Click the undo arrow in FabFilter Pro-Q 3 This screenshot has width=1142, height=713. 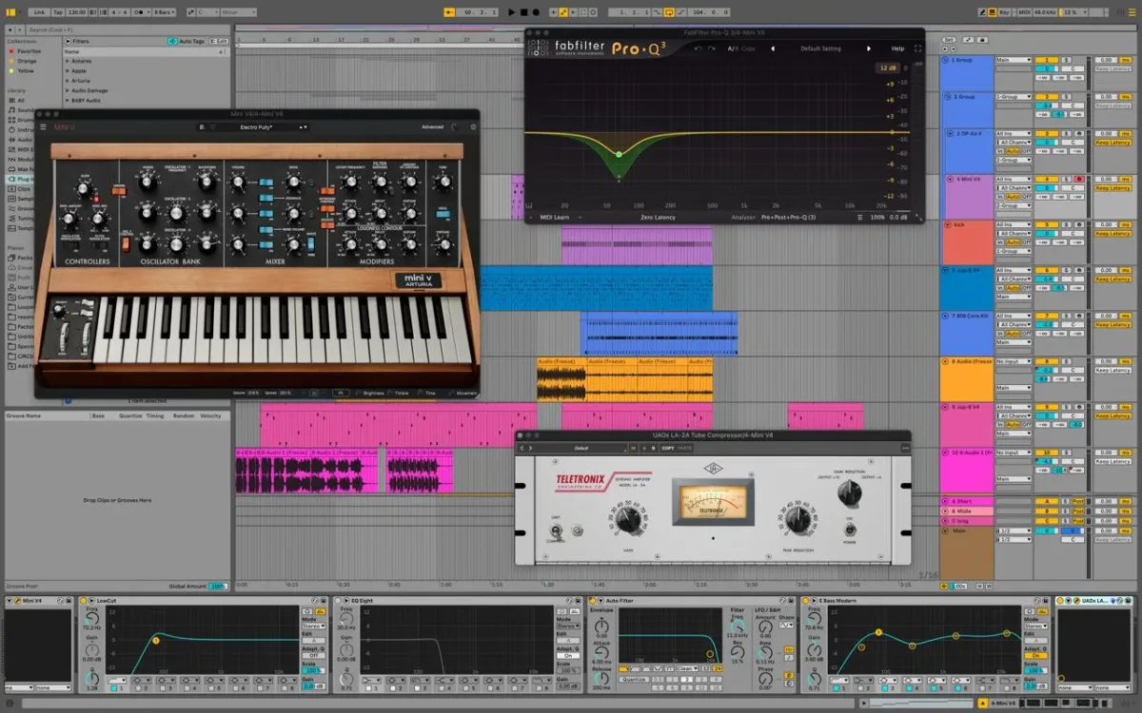click(698, 48)
